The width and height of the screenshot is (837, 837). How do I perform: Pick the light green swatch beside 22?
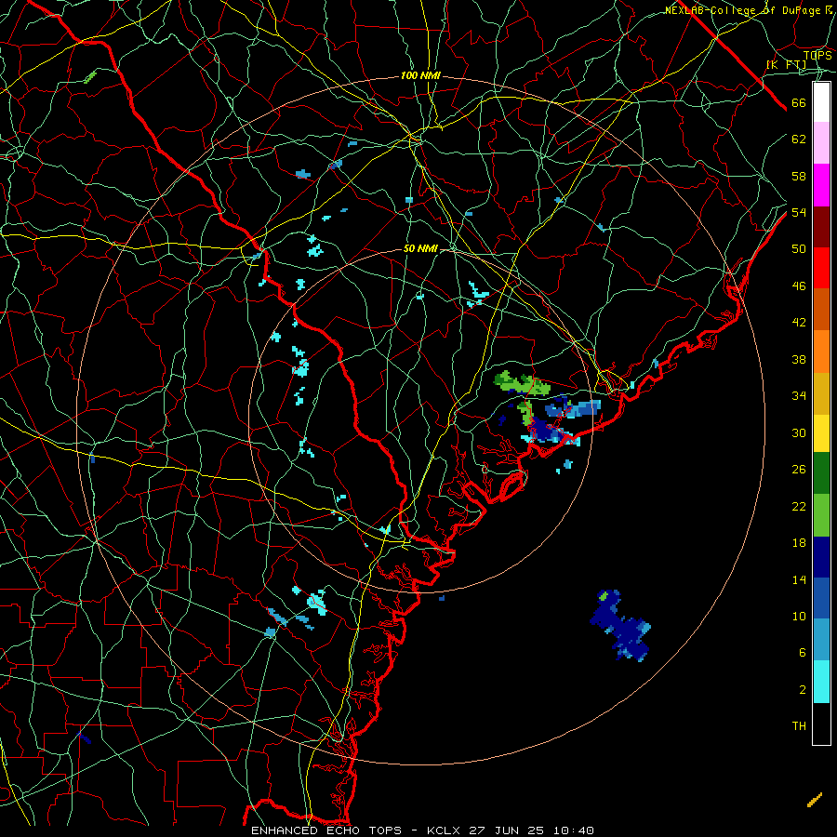point(821,515)
